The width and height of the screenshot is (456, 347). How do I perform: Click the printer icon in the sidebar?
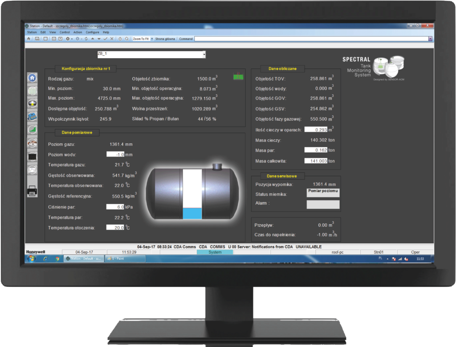tap(32, 191)
